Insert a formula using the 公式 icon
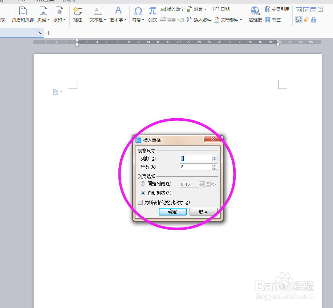 [x=152, y=15]
